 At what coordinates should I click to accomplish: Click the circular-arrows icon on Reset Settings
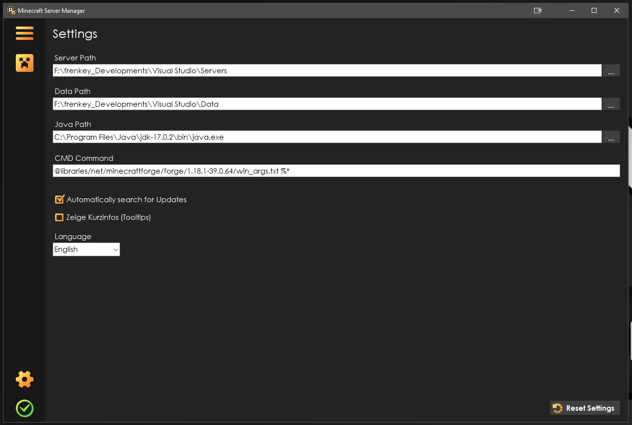558,408
